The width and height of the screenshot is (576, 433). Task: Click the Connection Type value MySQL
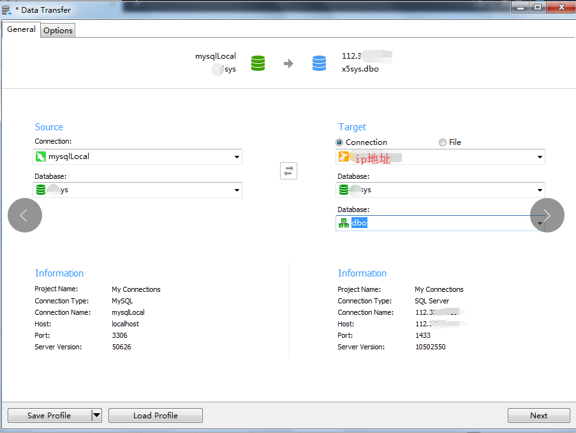point(122,301)
